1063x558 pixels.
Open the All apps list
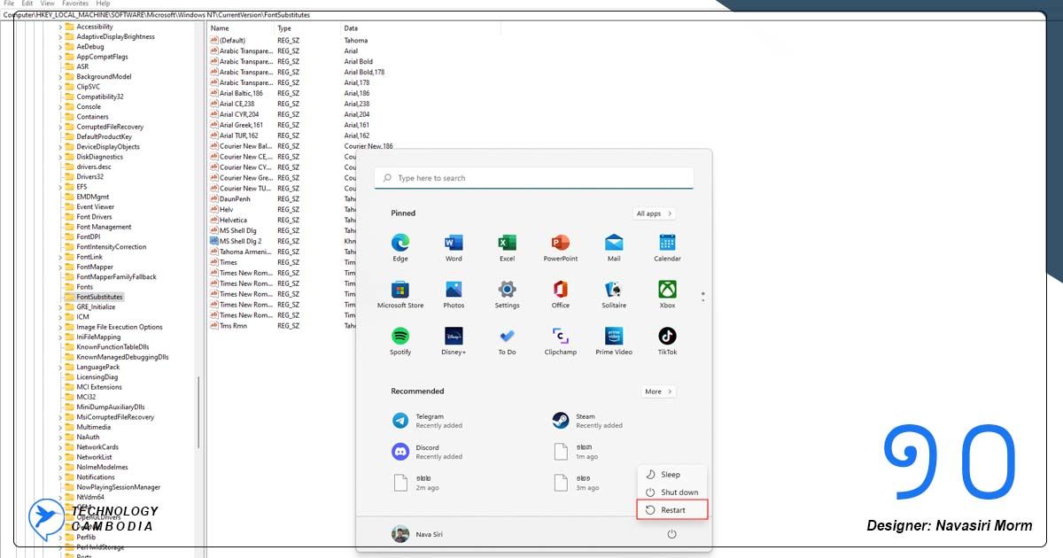click(x=656, y=213)
